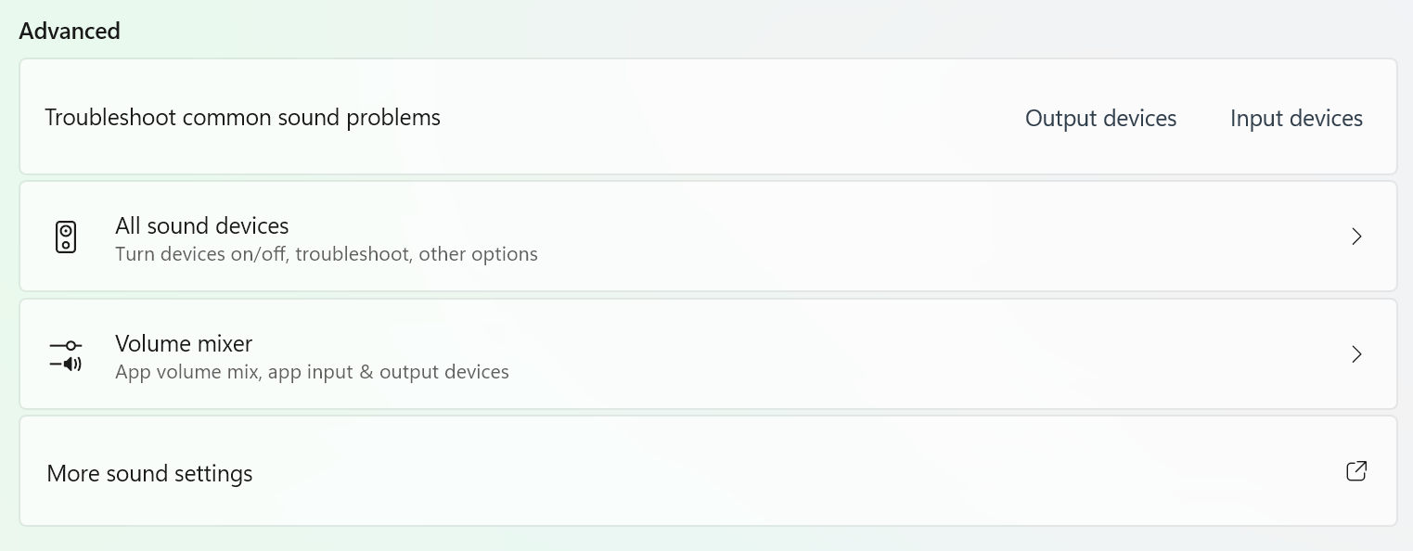
Task: Click the Volume mixer slider-and-speaker icon
Action: pos(65,355)
